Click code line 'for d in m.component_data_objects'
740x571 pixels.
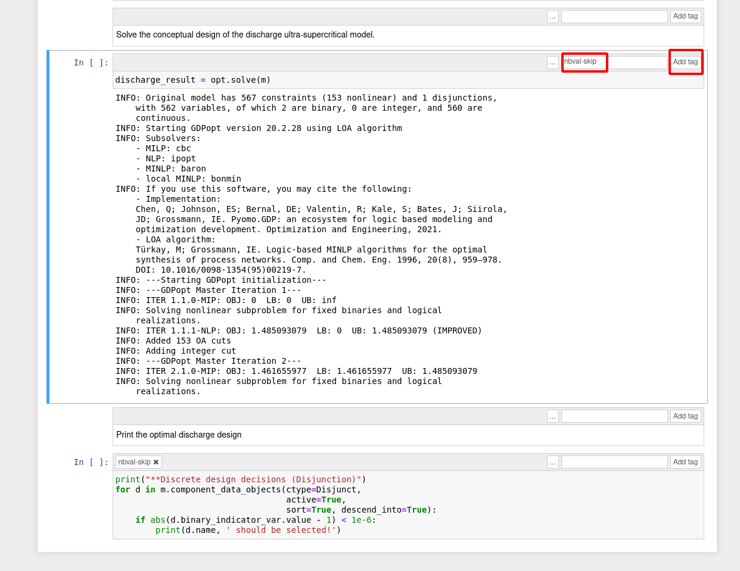pyautogui.click(x=238, y=489)
